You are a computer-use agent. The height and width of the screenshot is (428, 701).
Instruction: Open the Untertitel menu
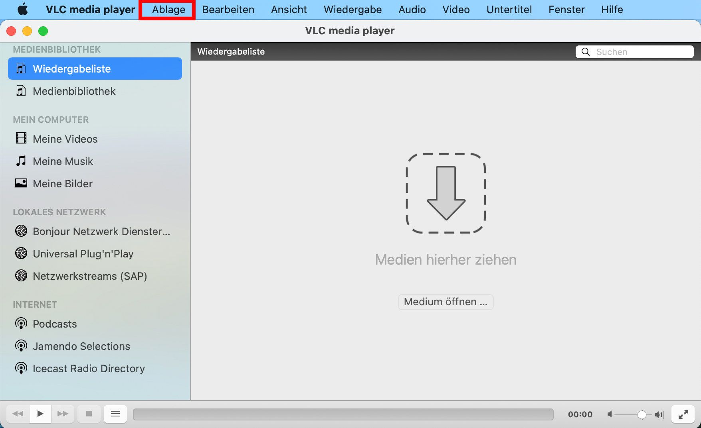(x=509, y=10)
